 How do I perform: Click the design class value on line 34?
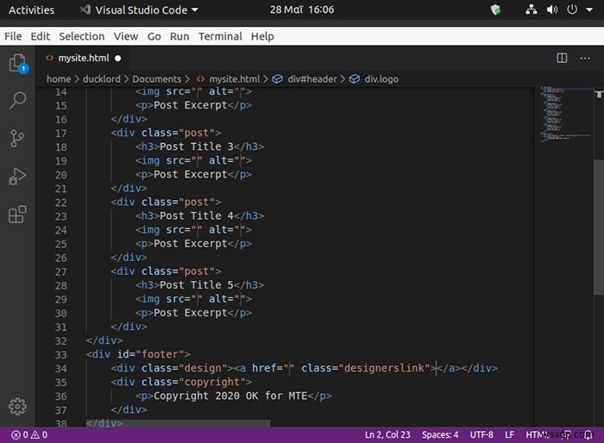click(x=203, y=368)
